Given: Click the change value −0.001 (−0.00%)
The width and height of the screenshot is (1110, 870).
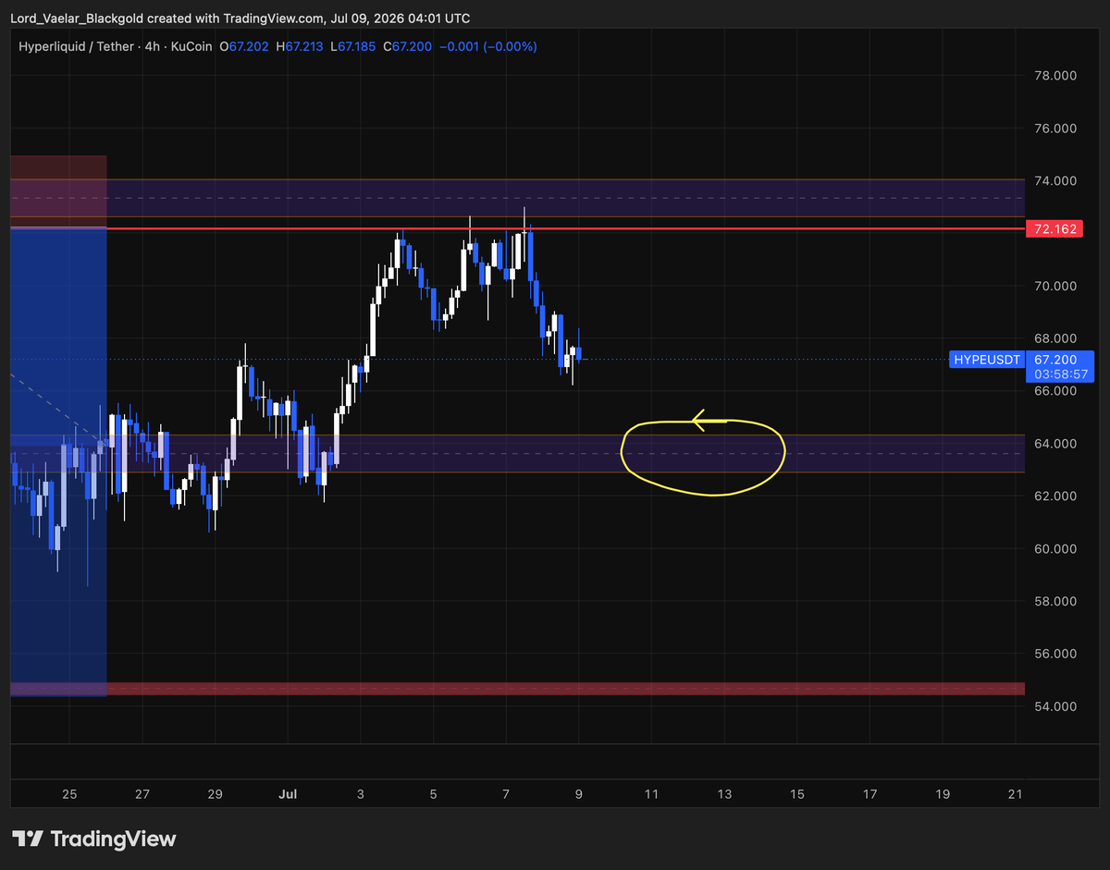Looking at the screenshot, I should tap(488, 46).
